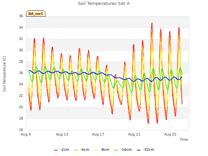Click the green -16cm legend swatch

(x=116, y=150)
